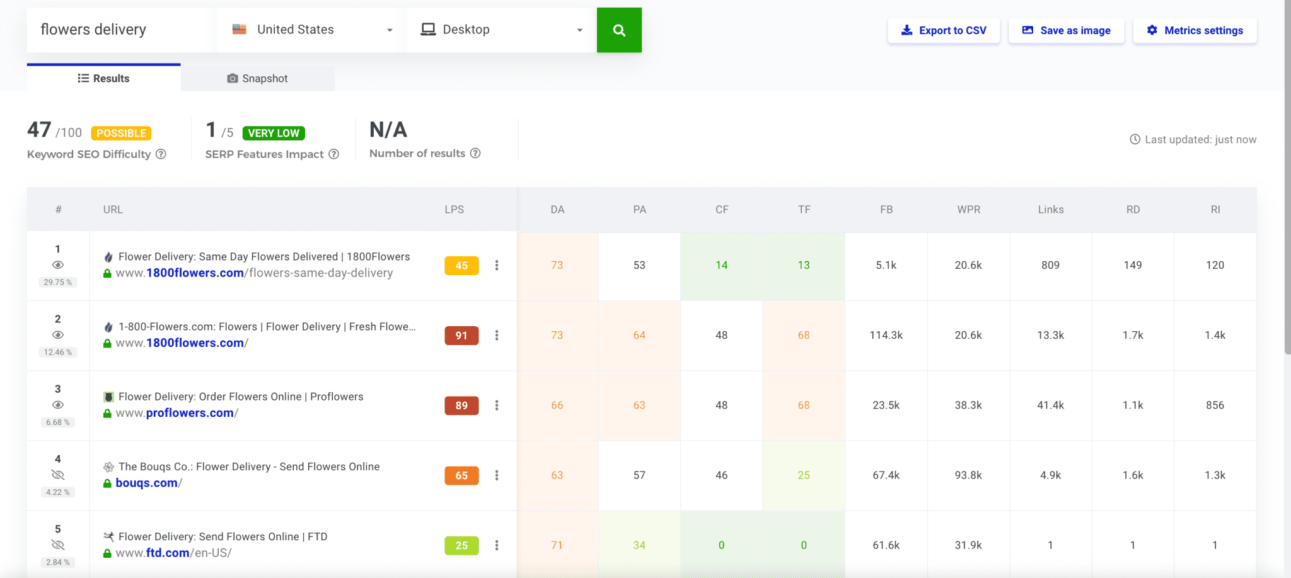The width and height of the screenshot is (1291, 578).
Task: Expand the Desktop device dropdown
Action: coord(501,30)
